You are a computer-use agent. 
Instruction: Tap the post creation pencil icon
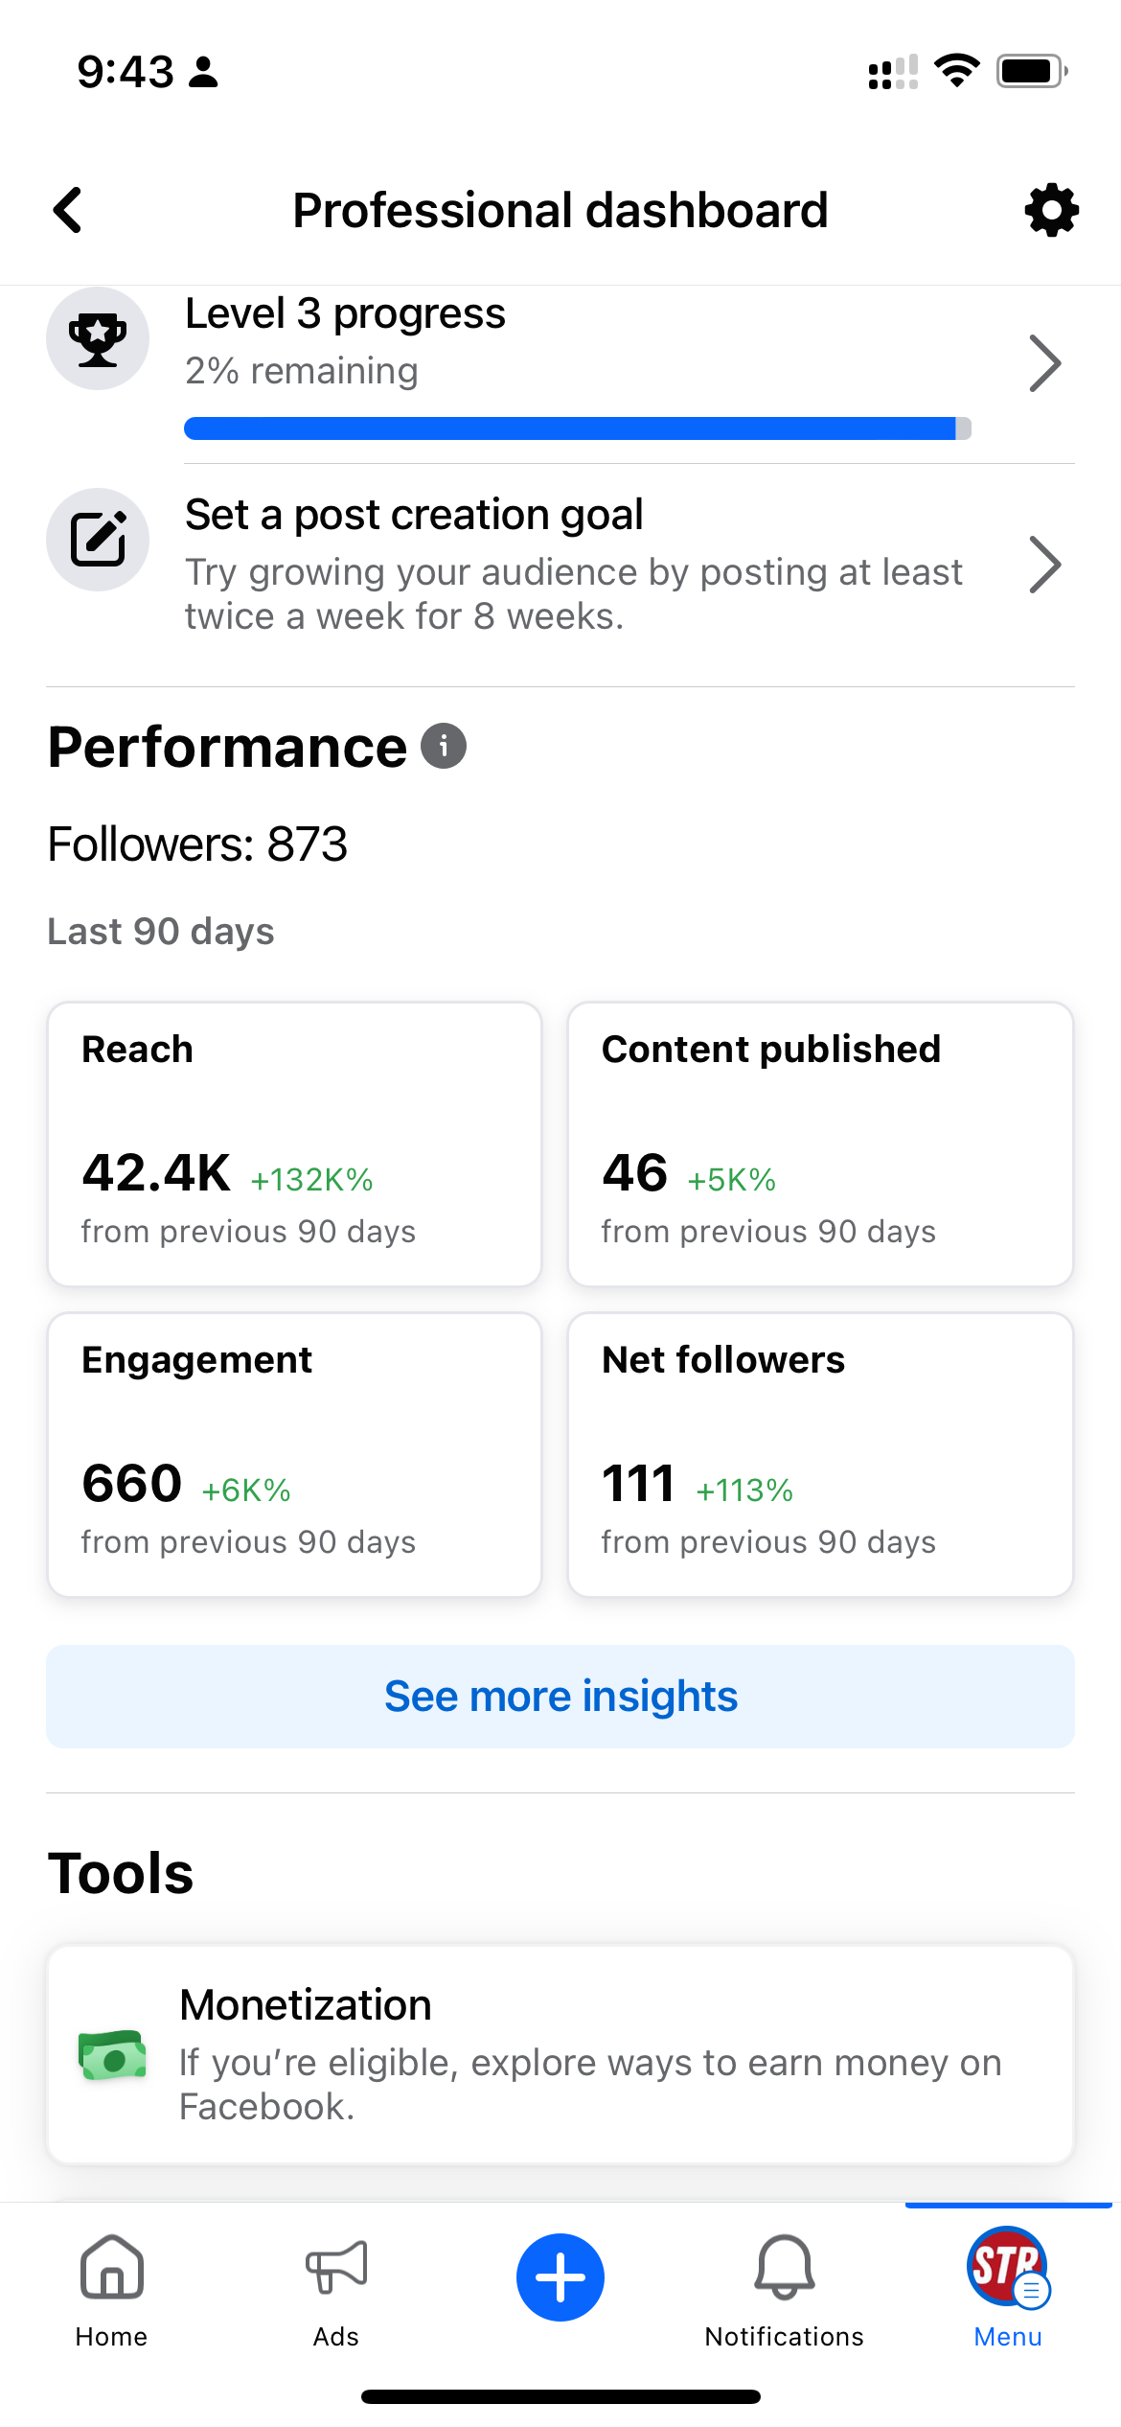(98, 540)
